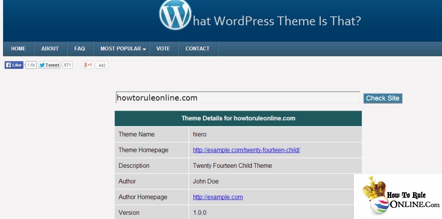Screen dimensions: 442x219
Task: Select the Twenty Fourteen Child Theme description
Action: tap(232, 166)
